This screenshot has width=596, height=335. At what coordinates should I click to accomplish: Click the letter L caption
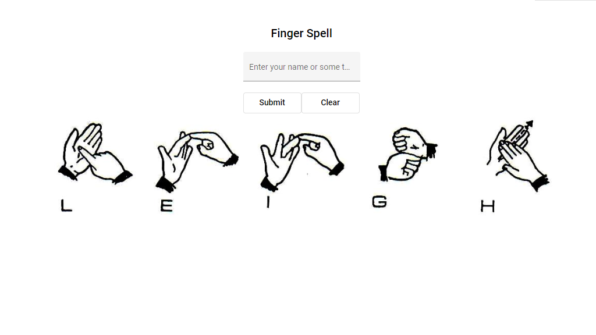tap(66, 205)
